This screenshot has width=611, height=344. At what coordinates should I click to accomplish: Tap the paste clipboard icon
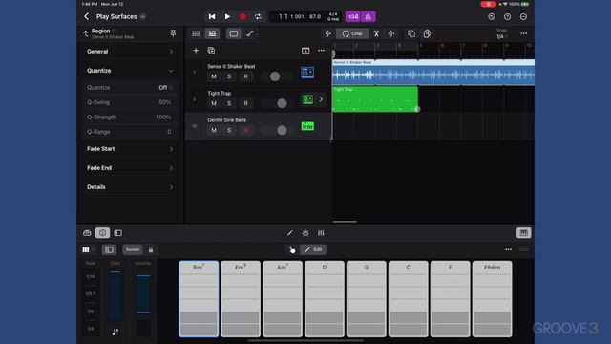click(x=427, y=33)
